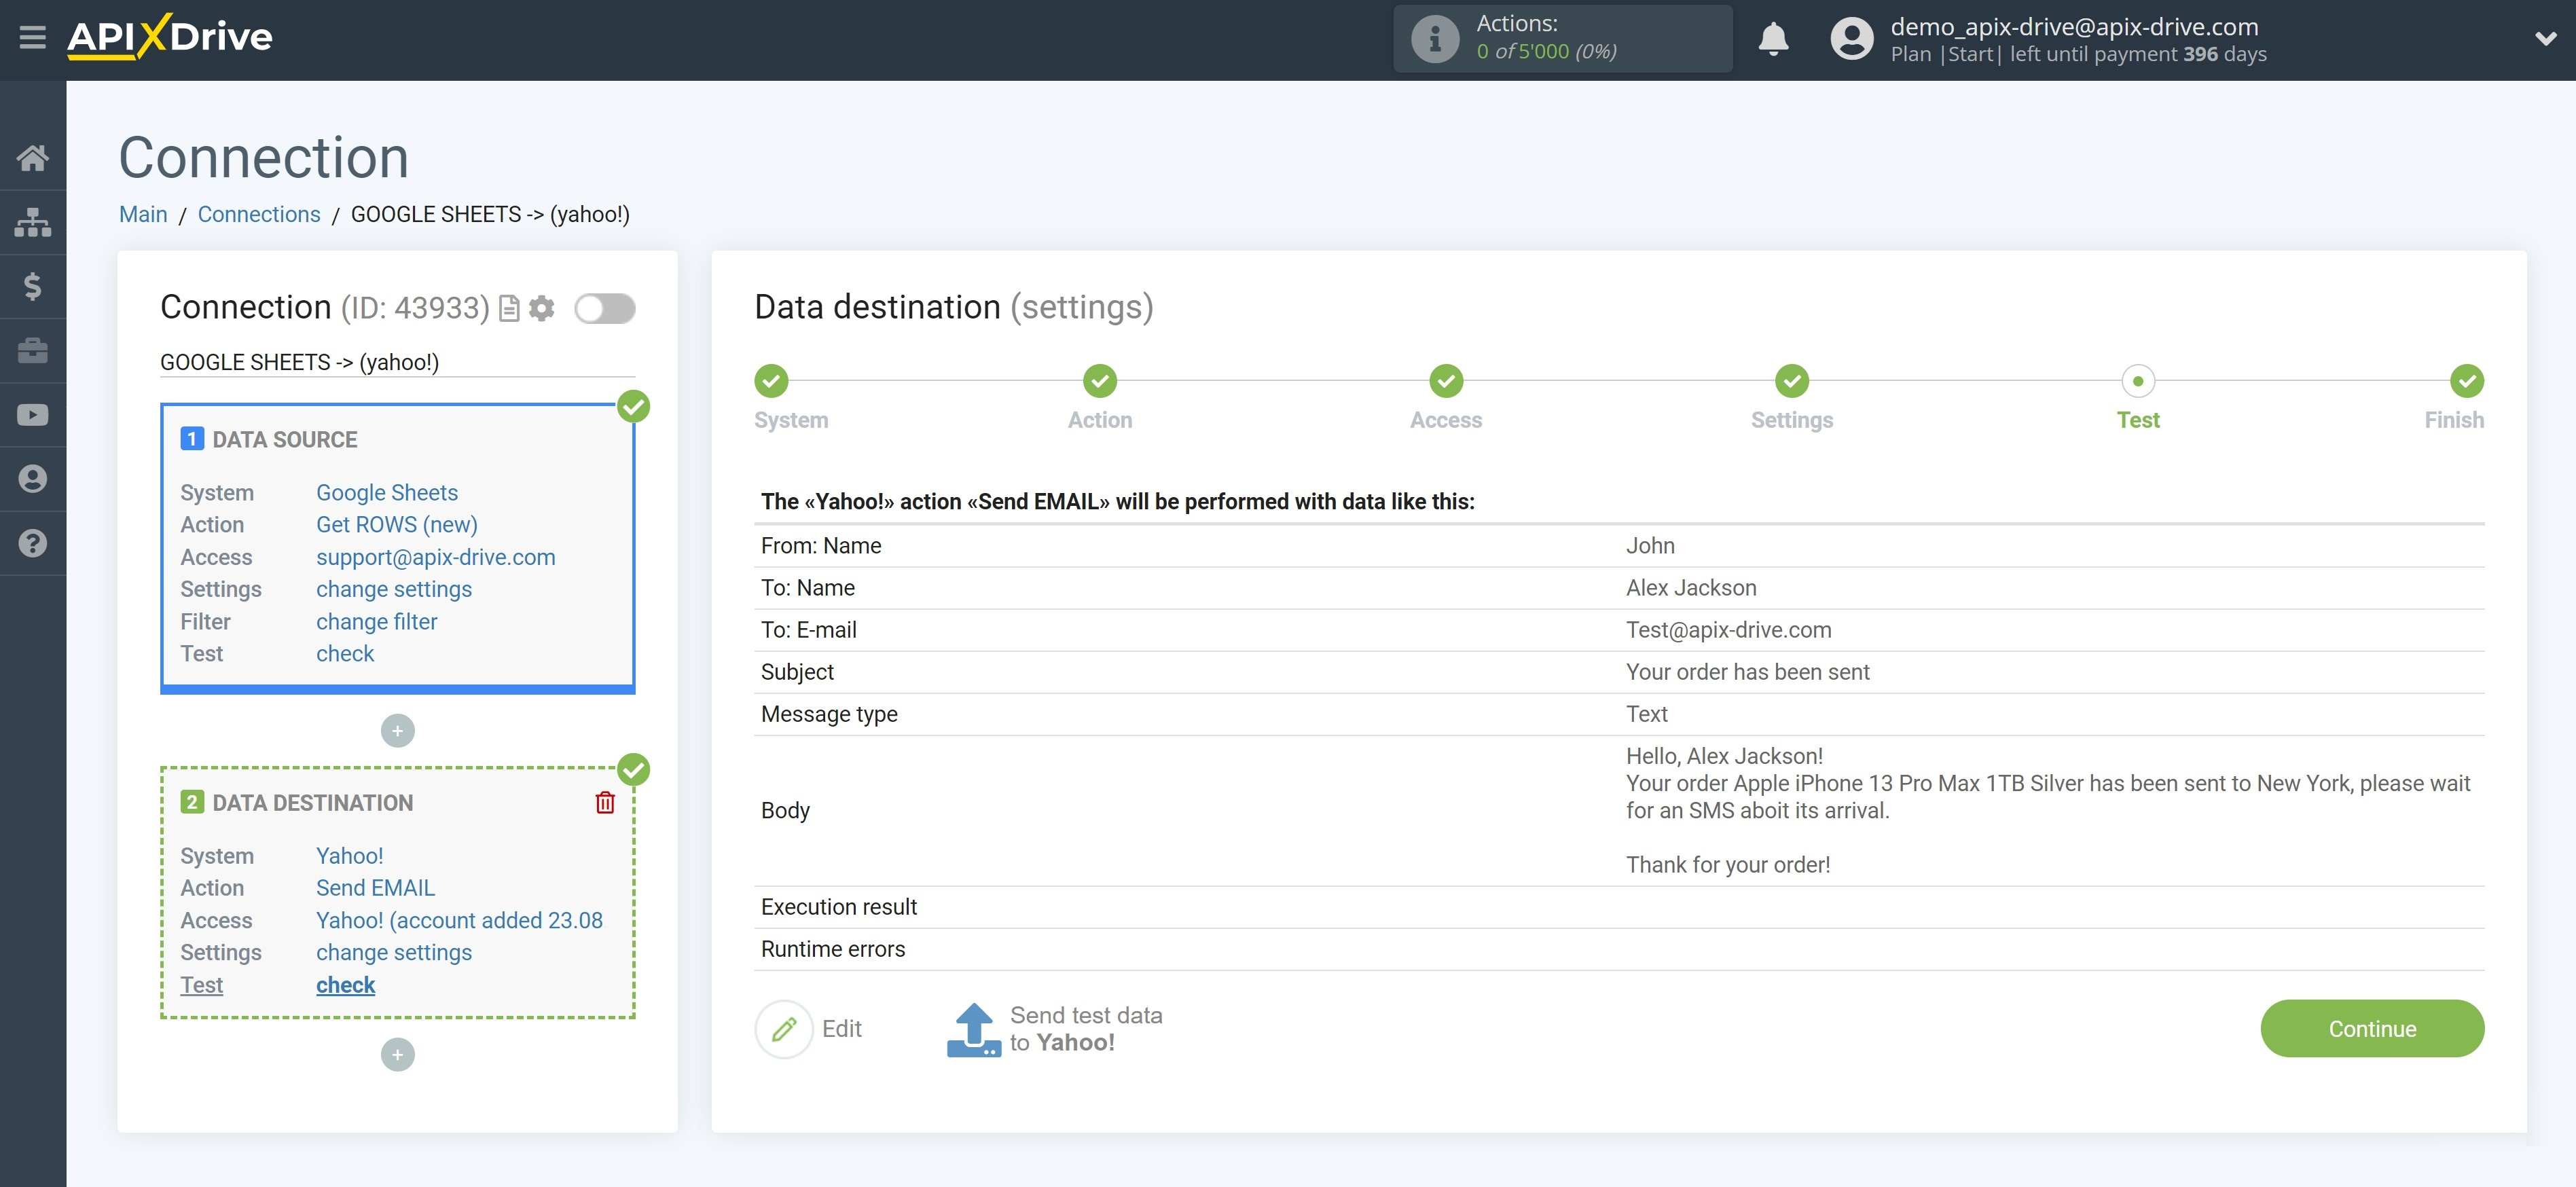Click the Actions info icon
This screenshot has width=2576, height=1187.
[1434, 38]
